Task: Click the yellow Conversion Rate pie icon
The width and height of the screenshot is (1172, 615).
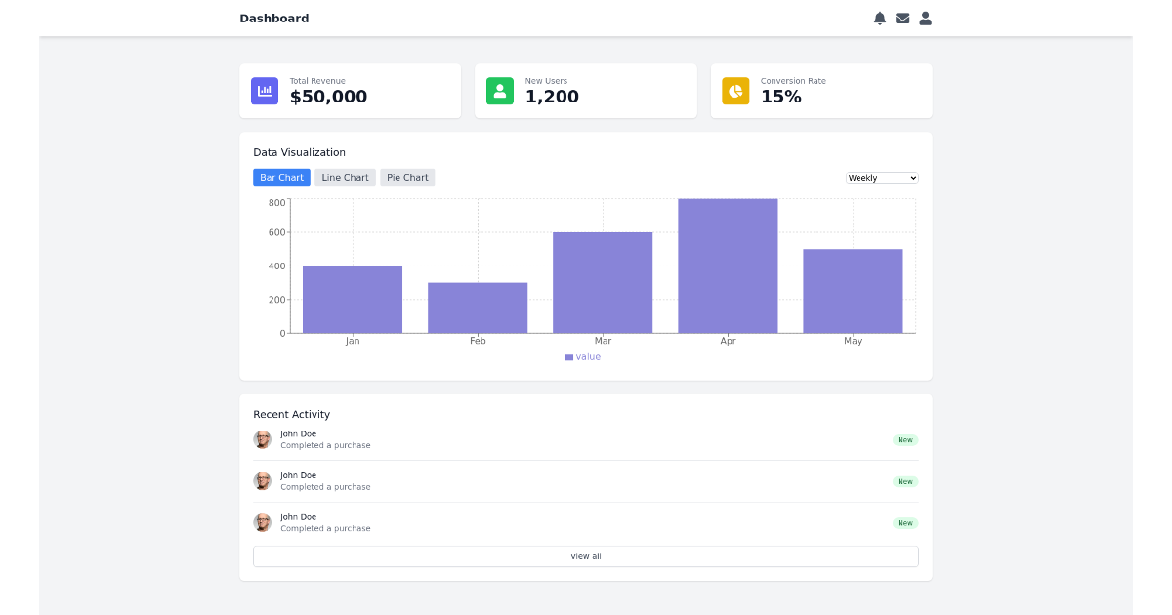Action: [x=734, y=91]
